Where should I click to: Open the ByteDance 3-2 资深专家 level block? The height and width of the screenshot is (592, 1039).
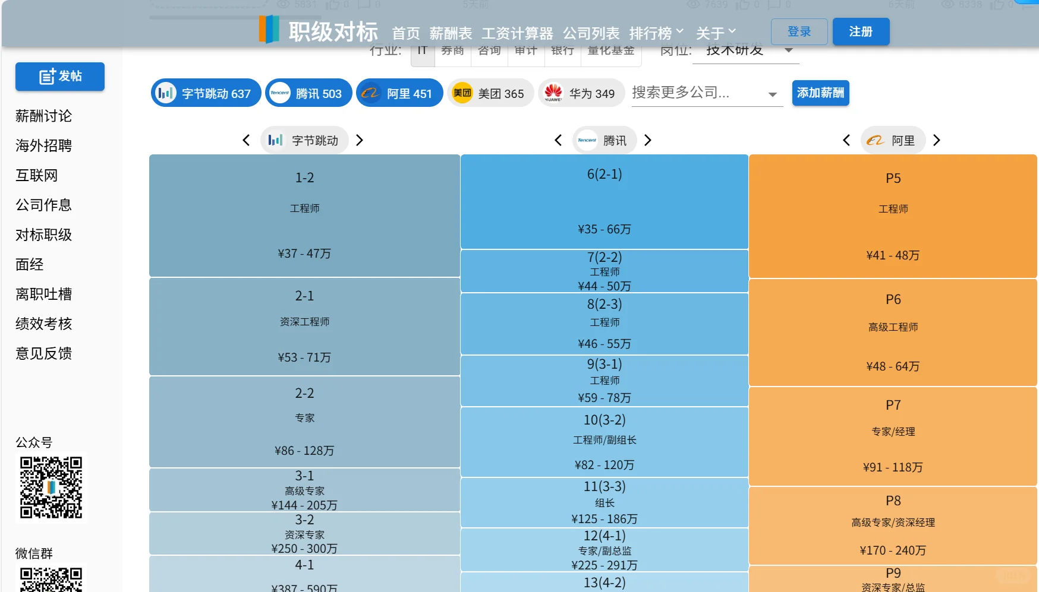tap(304, 533)
